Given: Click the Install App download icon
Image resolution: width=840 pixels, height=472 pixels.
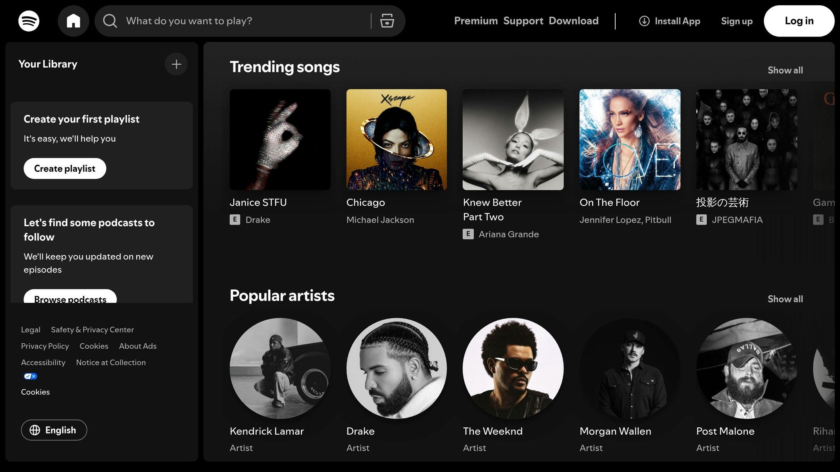Looking at the screenshot, I should point(644,21).
